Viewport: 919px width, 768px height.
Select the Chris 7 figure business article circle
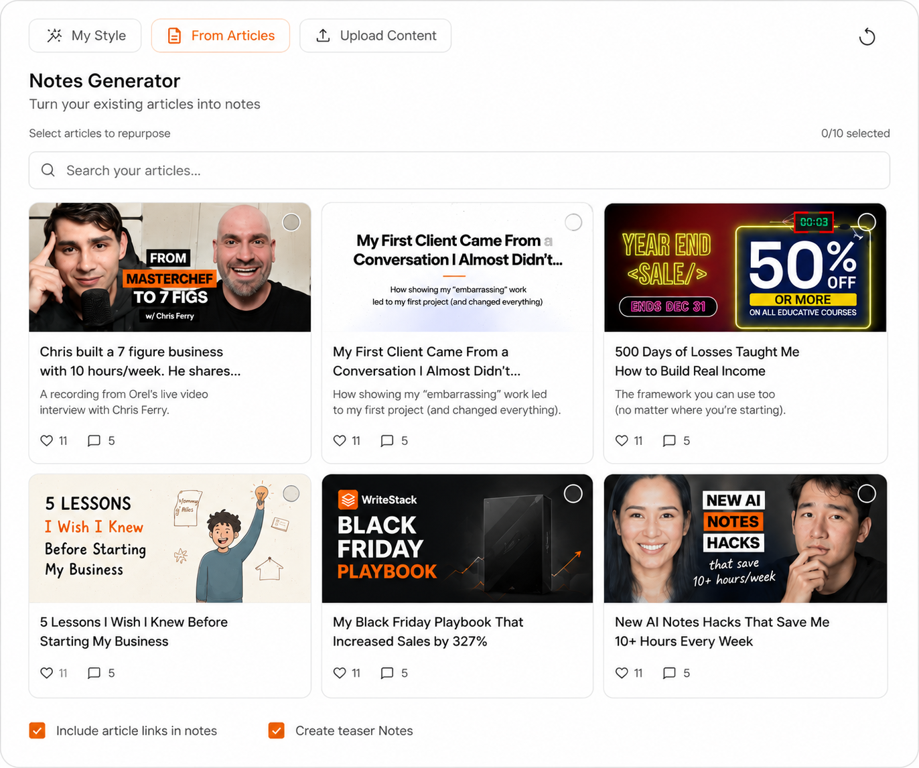tap(291, 222)
